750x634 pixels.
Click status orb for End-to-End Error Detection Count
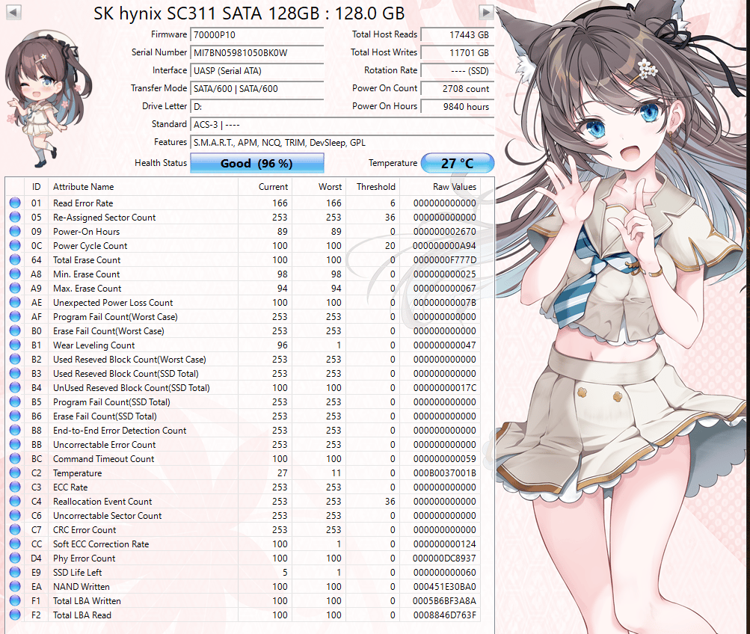point(15,431)
